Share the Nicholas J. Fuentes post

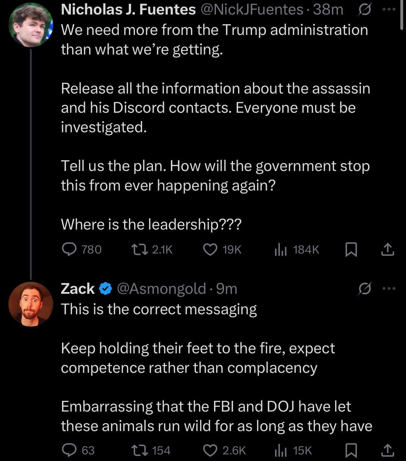[387, 250]
